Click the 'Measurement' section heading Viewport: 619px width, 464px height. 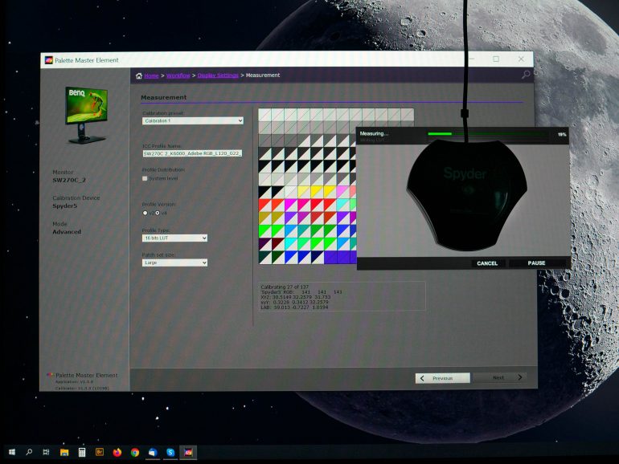(164, 97)
